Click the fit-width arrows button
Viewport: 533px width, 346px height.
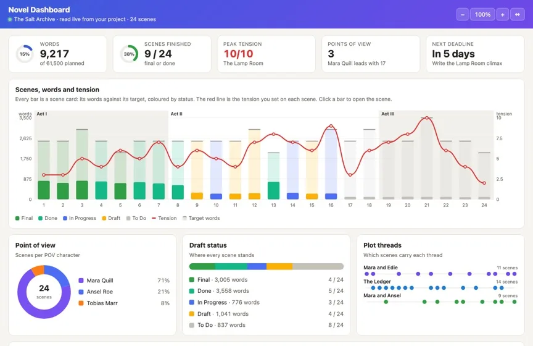click(518, 15)
